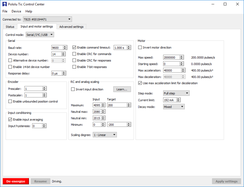Viewport: 244px width, 187px height.
Task: Increase baud rate with up arrow
Action: coord(65,46)
